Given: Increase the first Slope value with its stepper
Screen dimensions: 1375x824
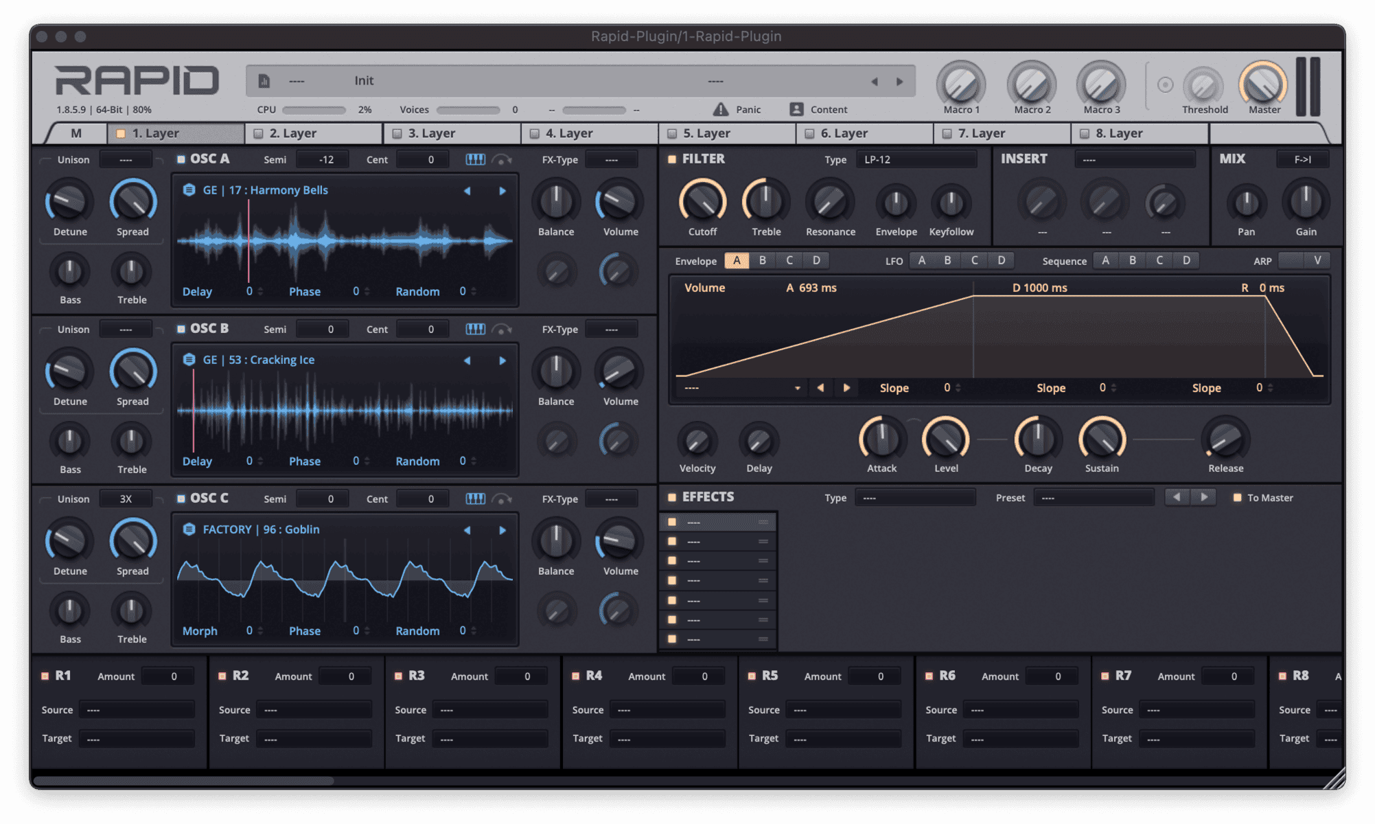Looking at the screenshot, I should (x=957, y=385).
